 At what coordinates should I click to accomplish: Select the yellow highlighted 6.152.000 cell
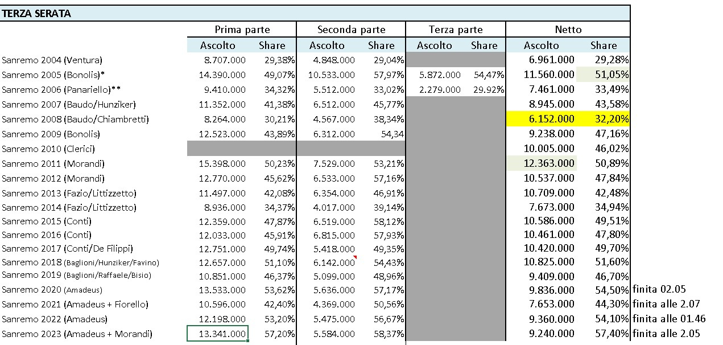point(541,119)
